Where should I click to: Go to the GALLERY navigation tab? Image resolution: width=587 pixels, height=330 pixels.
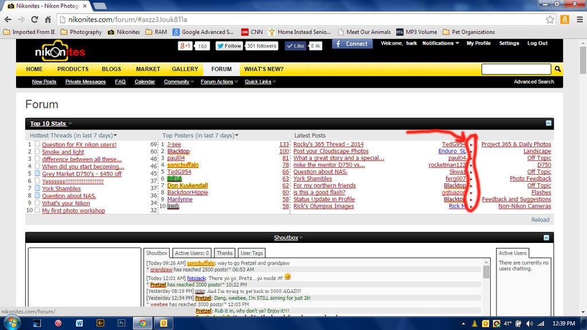coord(185,69)
